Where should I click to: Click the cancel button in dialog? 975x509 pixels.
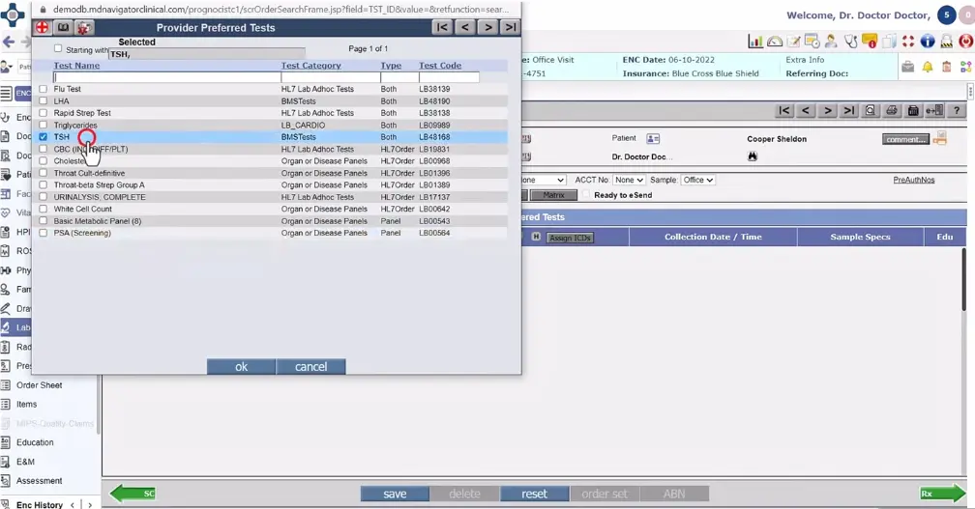310,367
